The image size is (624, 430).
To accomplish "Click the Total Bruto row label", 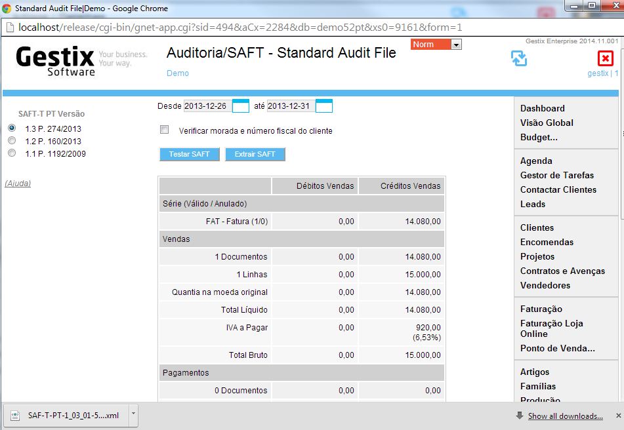I will (x=248, y=355).
